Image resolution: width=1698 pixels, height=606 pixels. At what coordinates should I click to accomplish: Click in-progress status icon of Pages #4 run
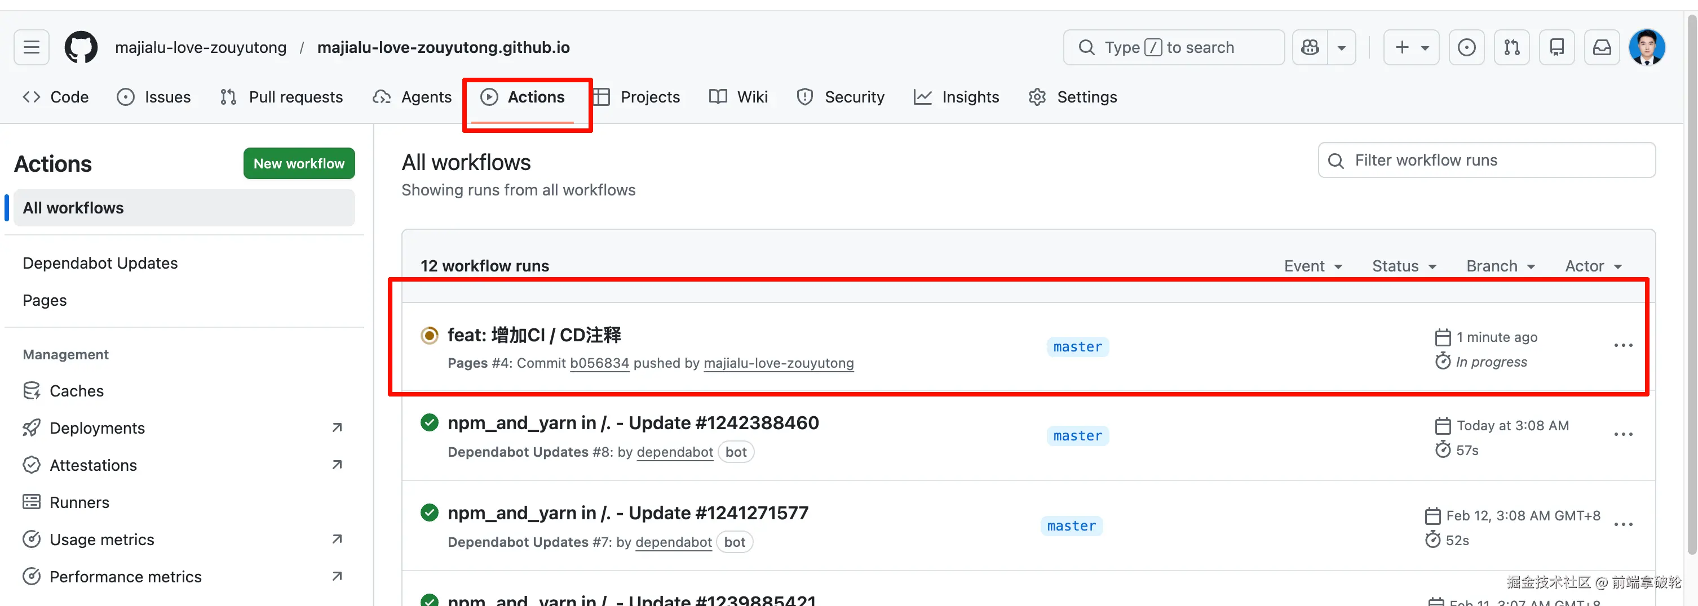[x=429, y=335]
